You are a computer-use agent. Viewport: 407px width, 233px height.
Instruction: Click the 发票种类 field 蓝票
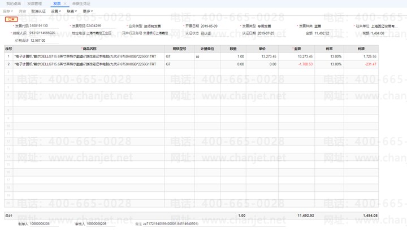tap(328, 26)
